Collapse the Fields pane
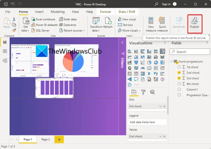Screen dimensions: 211x149 pos(207,43)
